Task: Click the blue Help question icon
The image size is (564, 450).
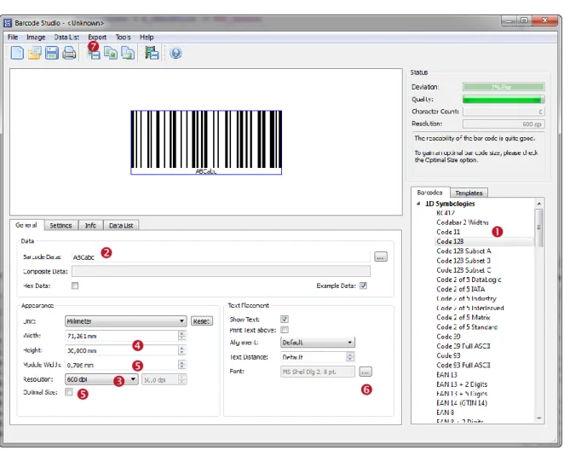Action: [x=176, y=53]
